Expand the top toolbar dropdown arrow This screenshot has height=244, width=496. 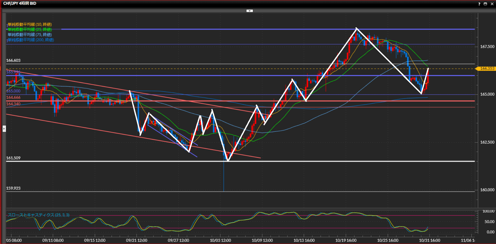(x=250, y=11)
